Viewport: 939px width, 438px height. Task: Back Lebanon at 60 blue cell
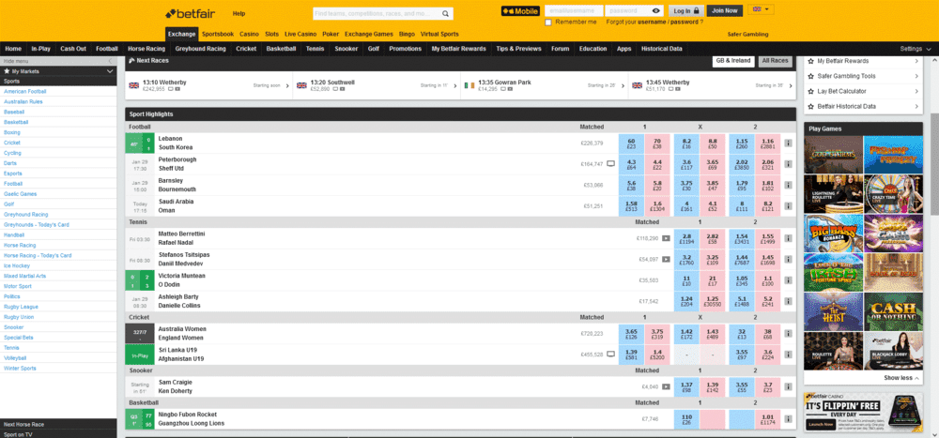coord(631,143)
